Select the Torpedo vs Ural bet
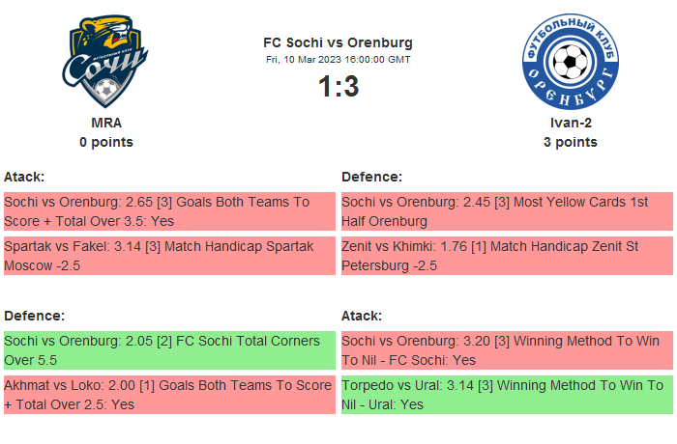The width and height of the screenshot is (677, 444). (507, 395)
